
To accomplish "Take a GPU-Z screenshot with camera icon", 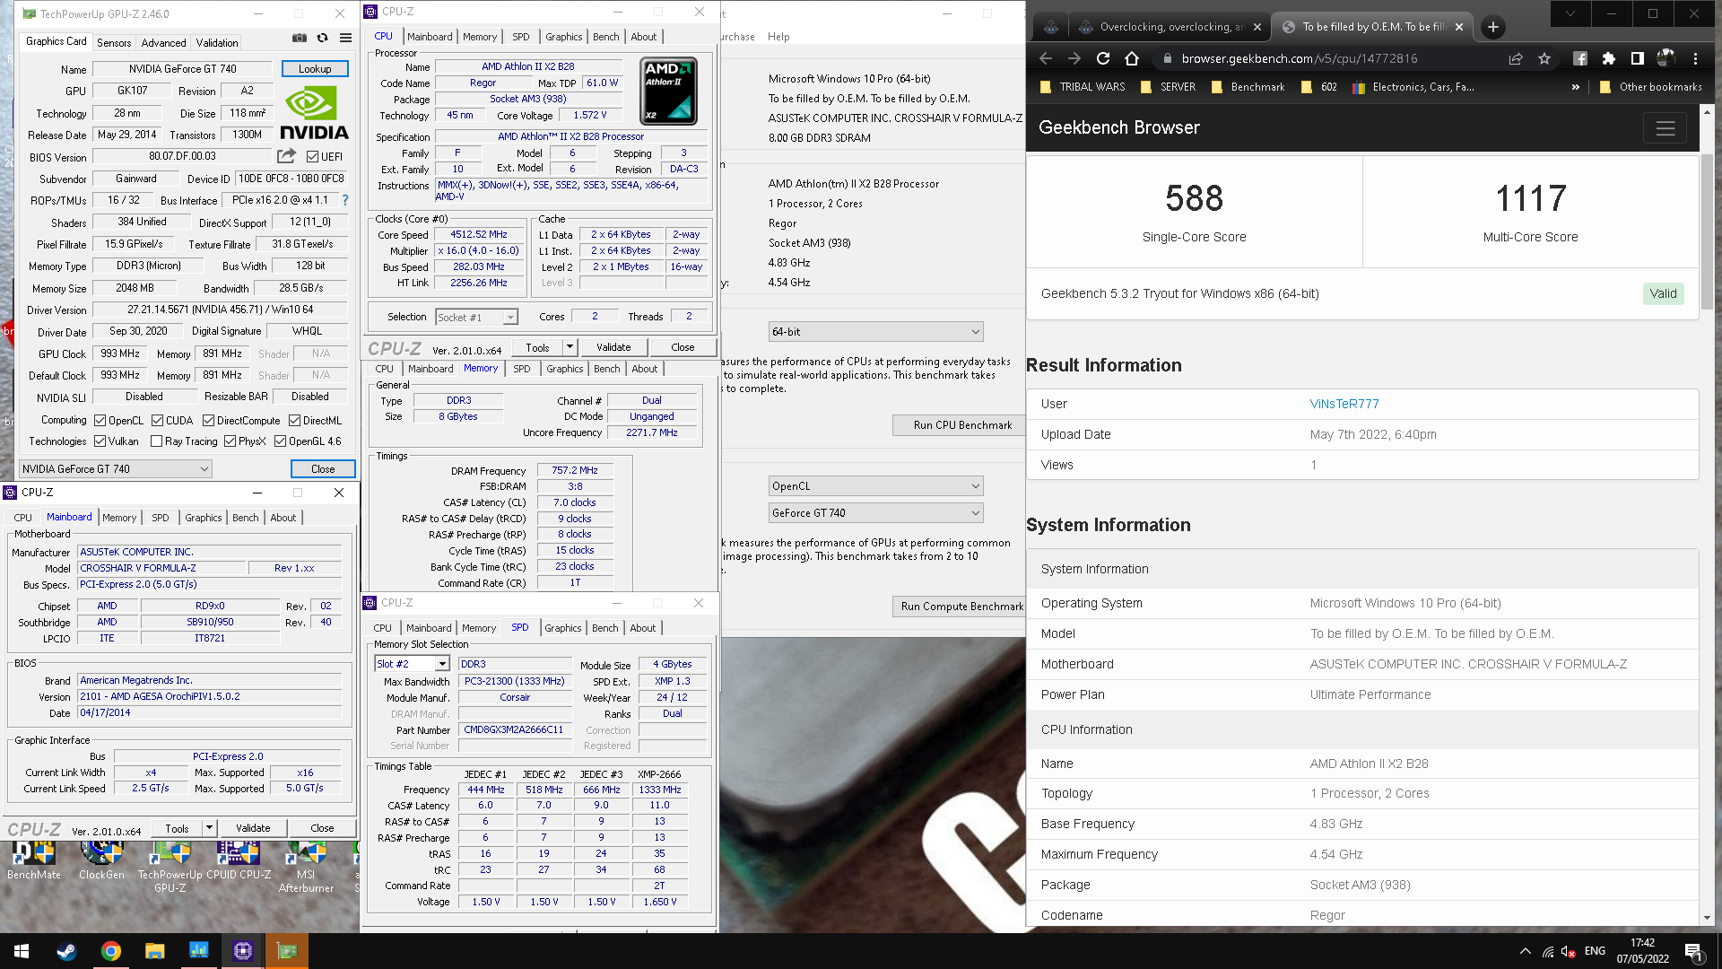I will click(300, 39).
